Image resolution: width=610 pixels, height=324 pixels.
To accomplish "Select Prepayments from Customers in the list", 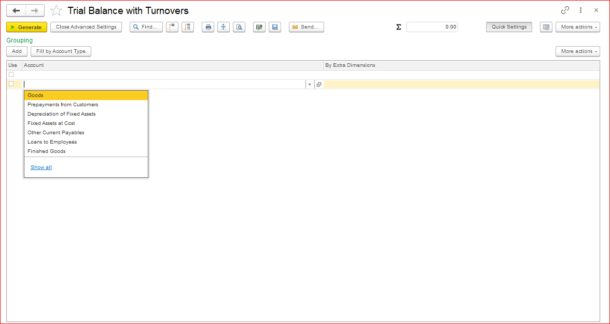I will pyautogui.click(x=63, y=105).
